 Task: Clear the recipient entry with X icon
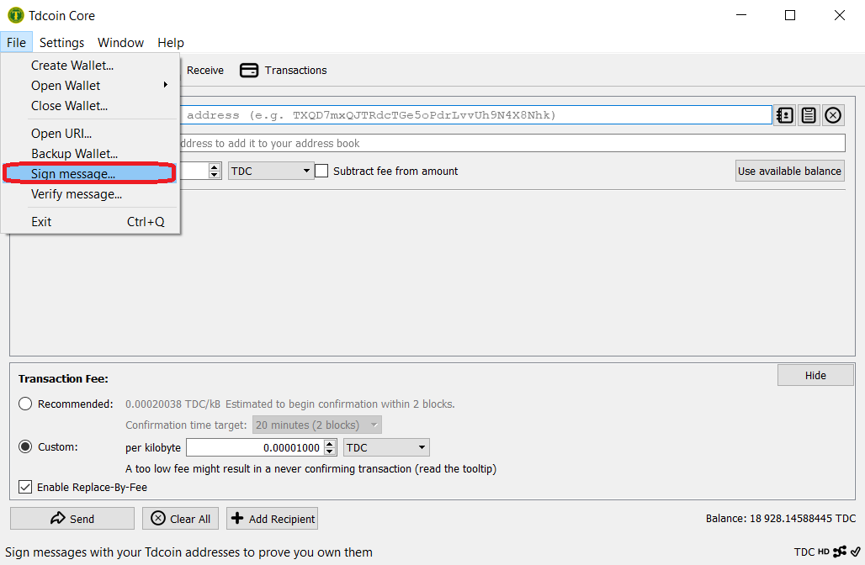833,115
